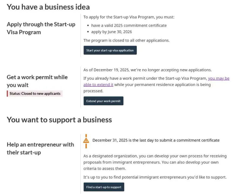Click the 'Status: Closed to new applicants' badge
This screenshot has width=246, height=194.
tap(35, 93)
